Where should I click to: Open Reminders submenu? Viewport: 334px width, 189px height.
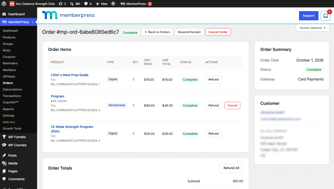(10, 63)
